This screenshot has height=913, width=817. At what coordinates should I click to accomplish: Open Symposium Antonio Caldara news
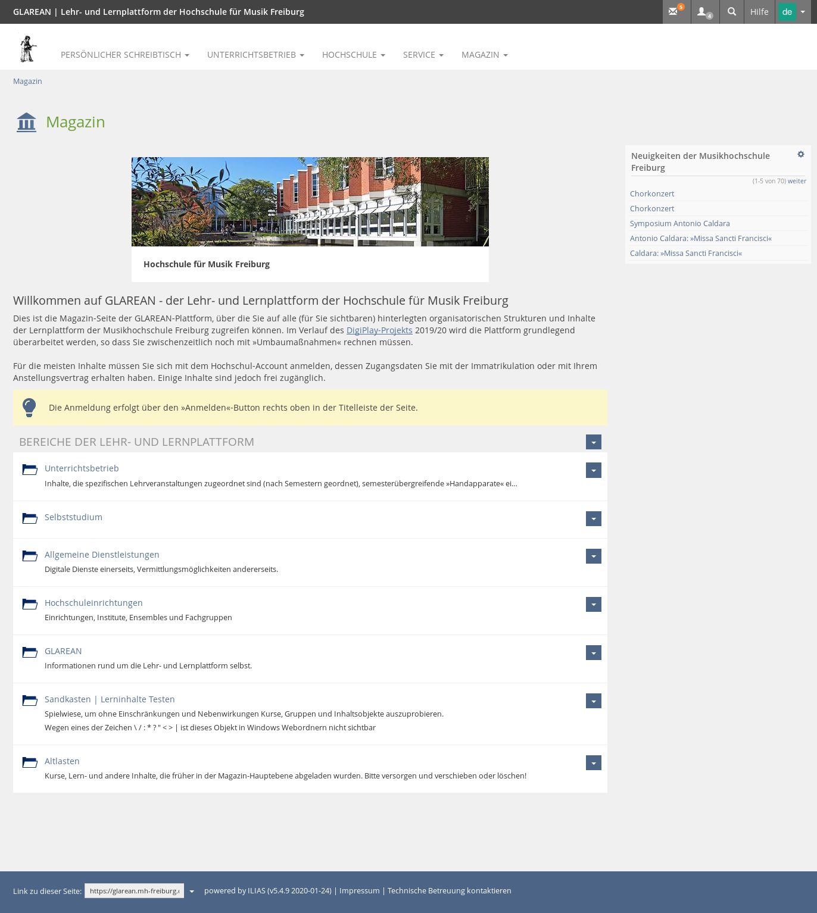679,223
